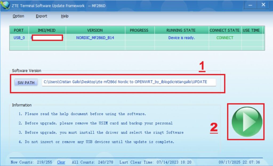Select the USB_0 port cell

pos(19,38)
